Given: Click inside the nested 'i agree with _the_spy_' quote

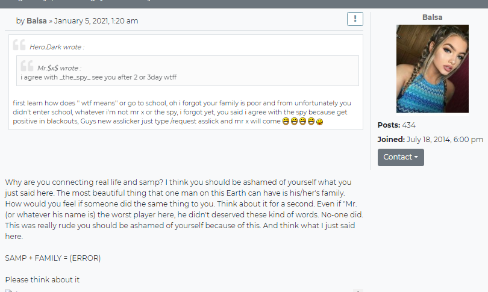Looking at the screenshot, I should click(98, 77).
